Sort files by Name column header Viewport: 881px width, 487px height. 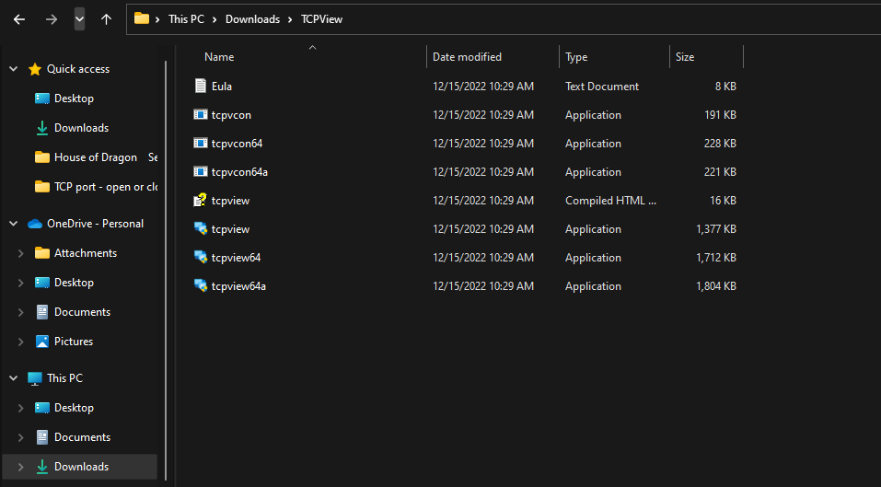pyautogui.click(x=219, y=57)
